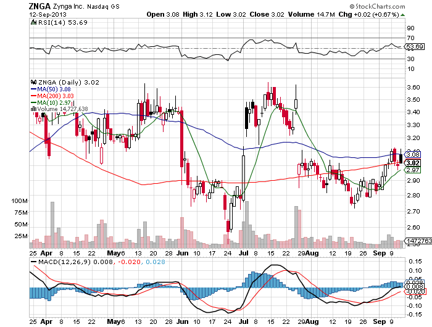Click the -0.10 label on MACD axis
The width and height of the screenshot is (432, 327).
coord(414,306)
